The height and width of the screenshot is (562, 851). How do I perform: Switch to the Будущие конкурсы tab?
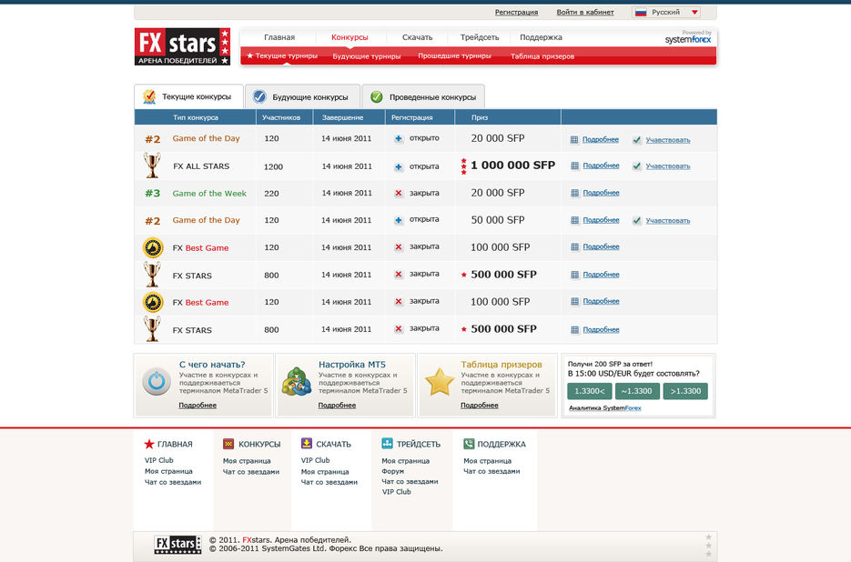click(x=303, y=96)
